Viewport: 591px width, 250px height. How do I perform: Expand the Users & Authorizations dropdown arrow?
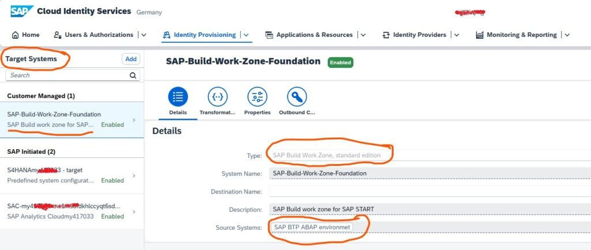pos(144,35)
